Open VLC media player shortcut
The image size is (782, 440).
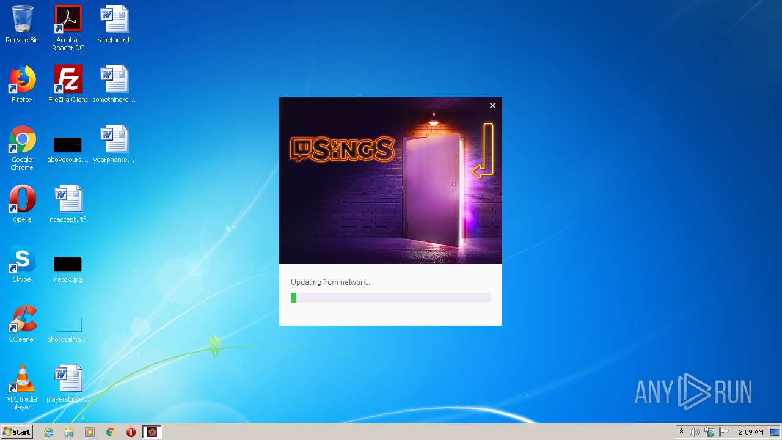(22, 387)
